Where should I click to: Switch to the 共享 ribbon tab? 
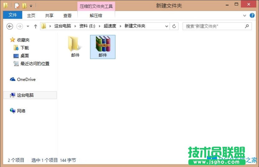(x=49, y=16)
